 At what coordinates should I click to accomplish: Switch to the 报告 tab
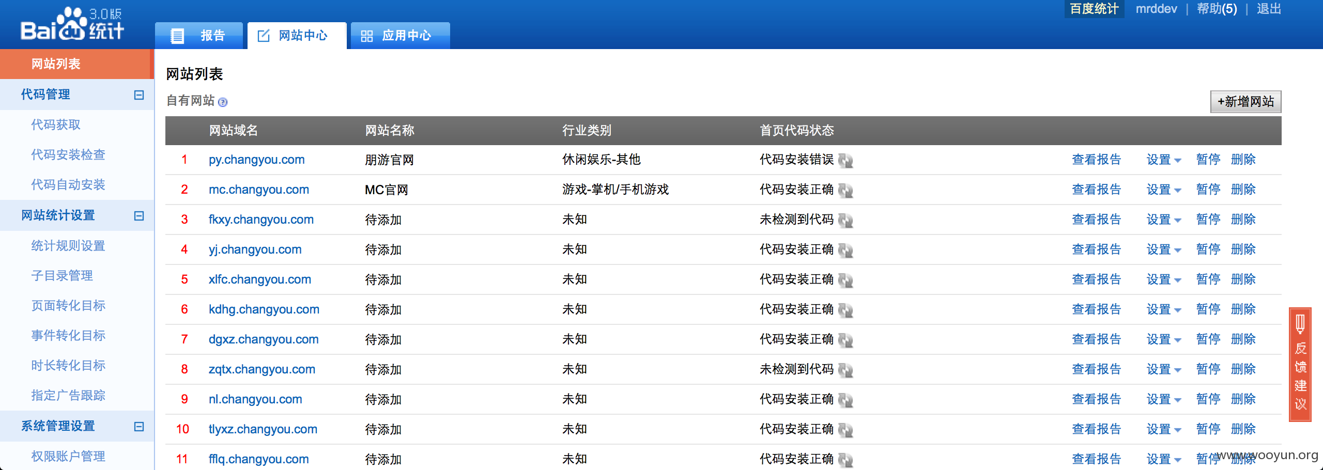pyautogui.click(x=199, y=36)
